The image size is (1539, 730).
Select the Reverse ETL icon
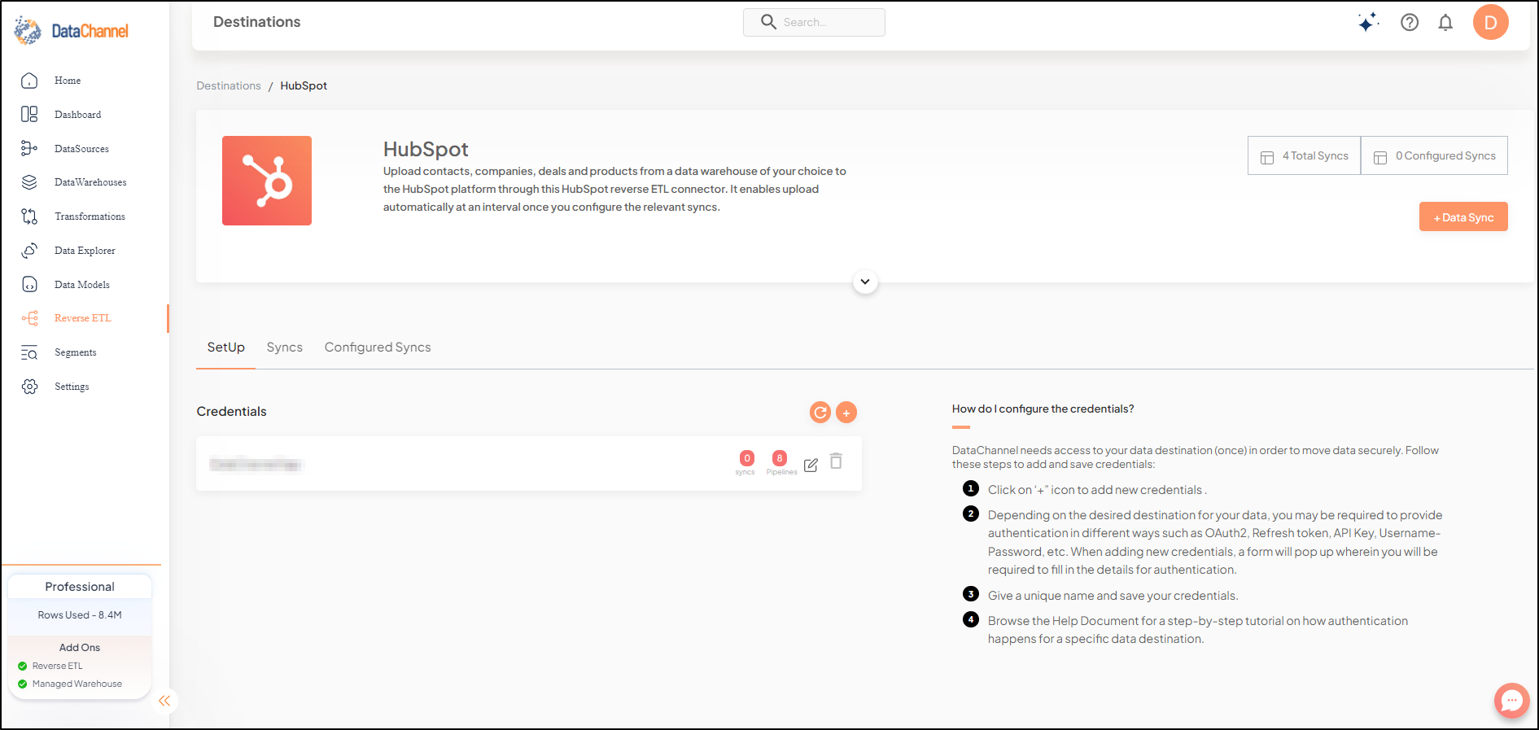click(29, 318)
